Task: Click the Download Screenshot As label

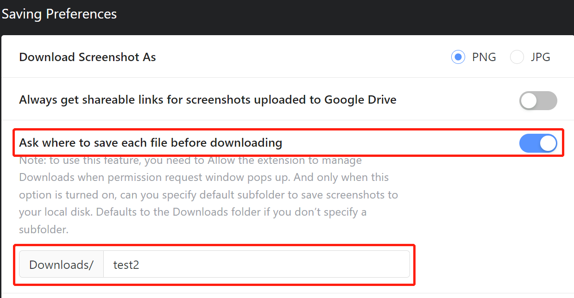Action: (x=88, y=57)
